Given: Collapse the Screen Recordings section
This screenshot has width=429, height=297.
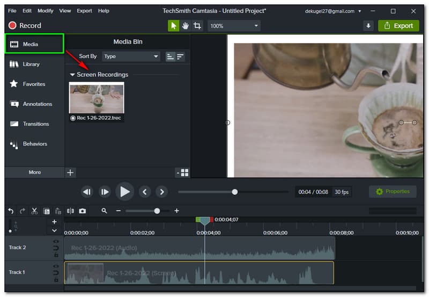Looking at the screenshot, I should (x=72, y=75).
